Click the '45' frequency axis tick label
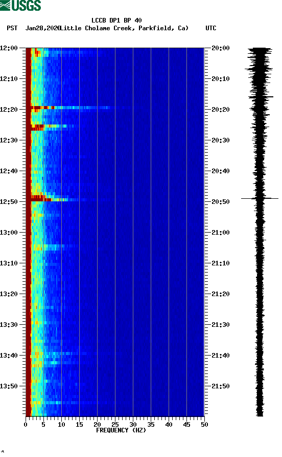This screenshot has width=282, height=457. (186, 425)
